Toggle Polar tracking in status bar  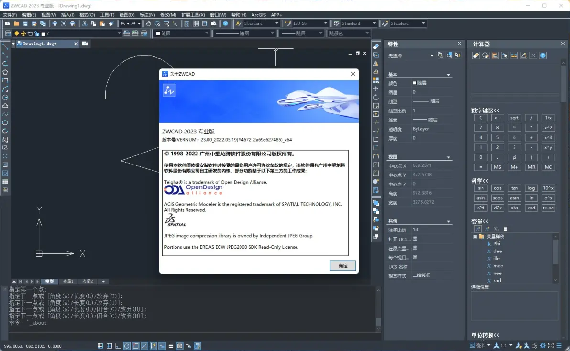(x=127, y=346)
